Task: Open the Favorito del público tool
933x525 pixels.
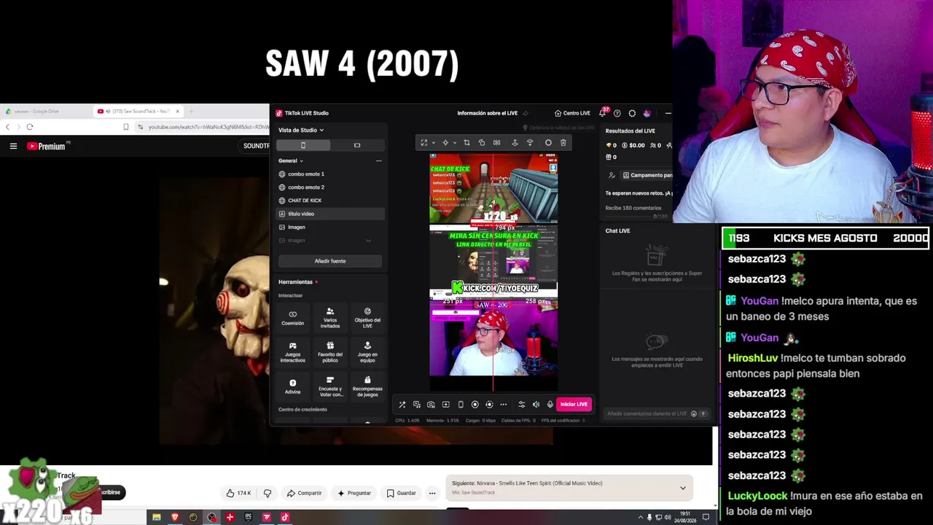Action: pos(330,351)
